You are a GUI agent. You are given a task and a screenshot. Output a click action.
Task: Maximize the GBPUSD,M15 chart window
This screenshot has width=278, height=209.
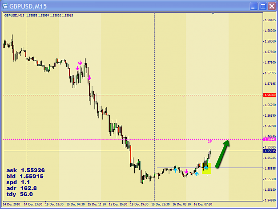point(263,6)
